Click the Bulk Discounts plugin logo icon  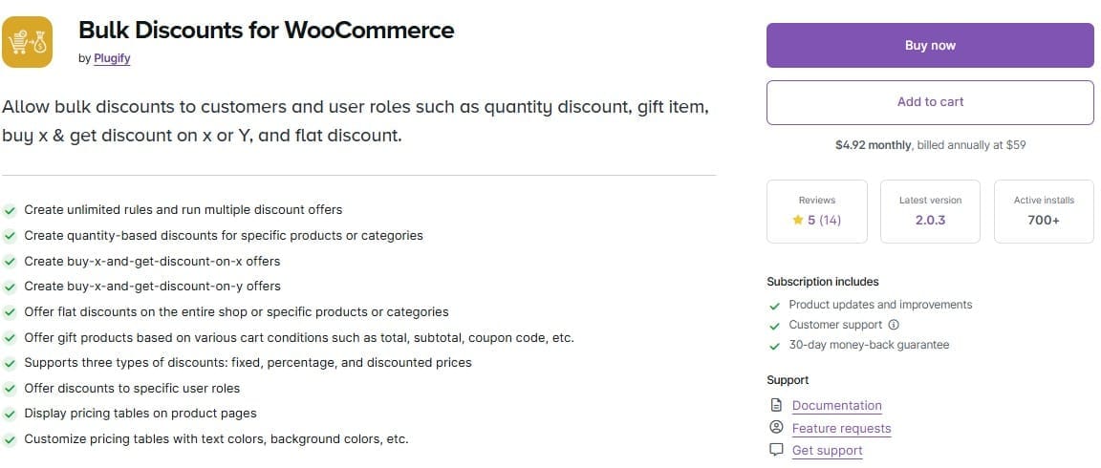click(27, 43)
